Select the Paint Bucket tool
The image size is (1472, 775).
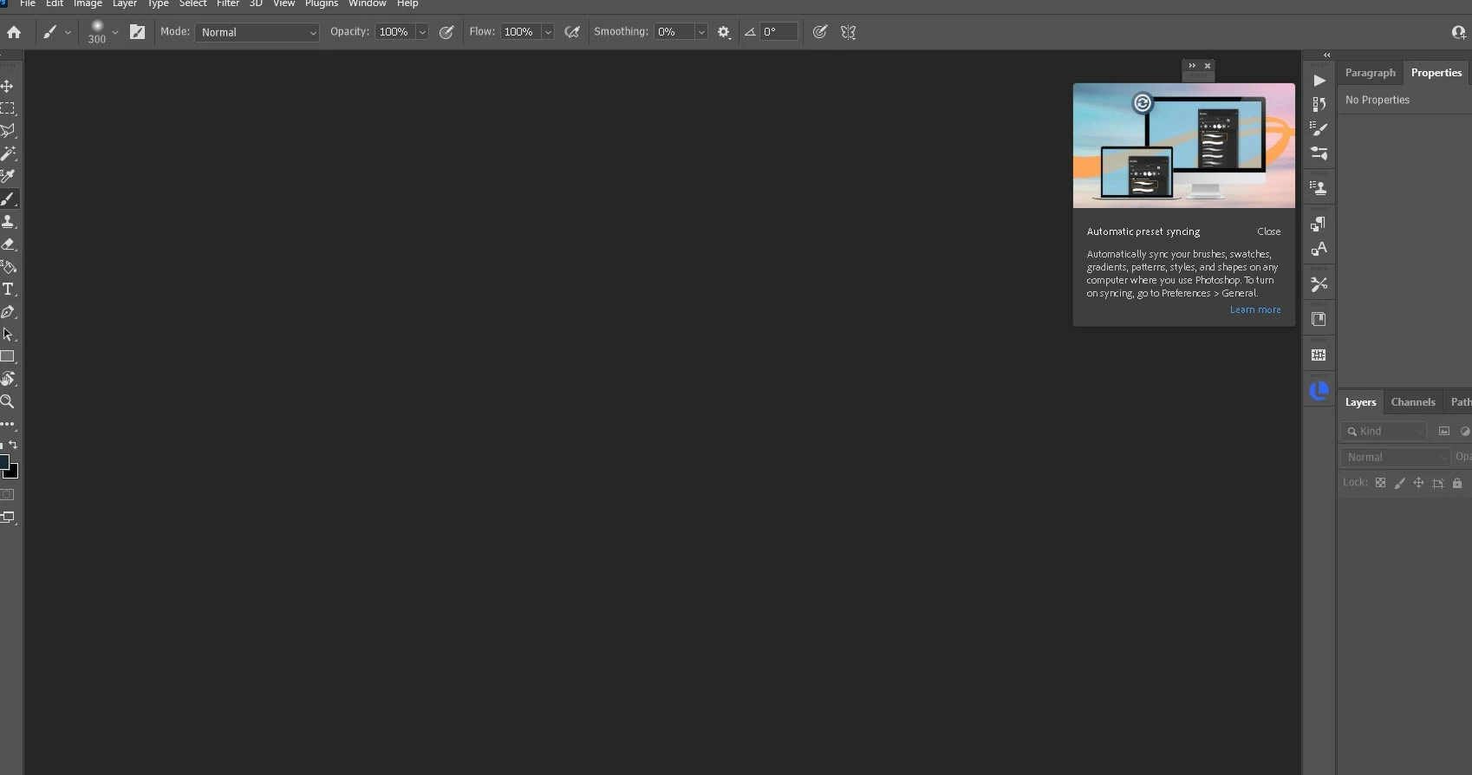point(7,266)
